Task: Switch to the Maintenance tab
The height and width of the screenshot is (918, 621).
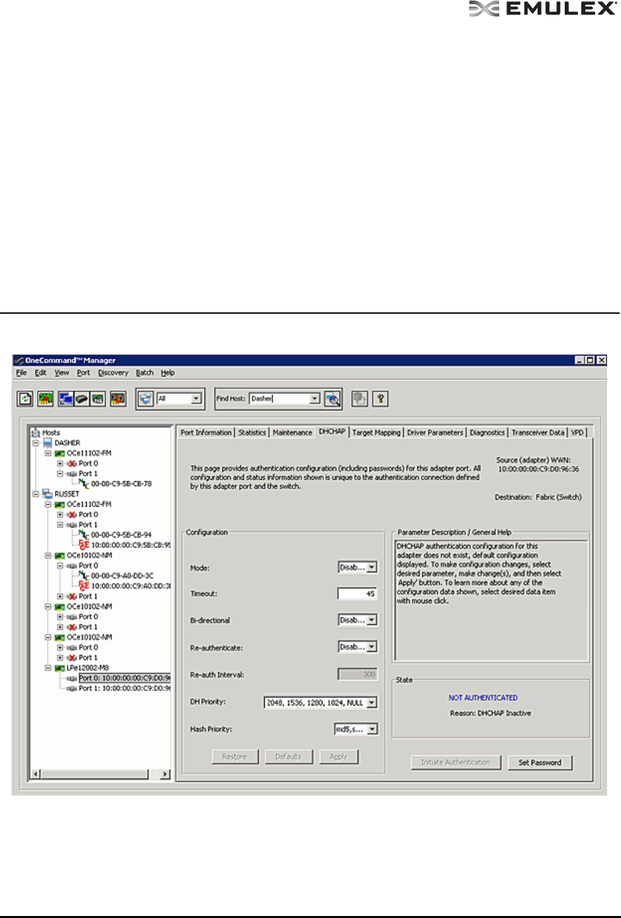Action: click(292, 432)
